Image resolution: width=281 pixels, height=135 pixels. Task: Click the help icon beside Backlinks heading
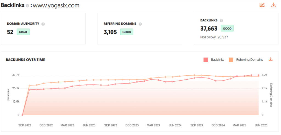point(27,6)
